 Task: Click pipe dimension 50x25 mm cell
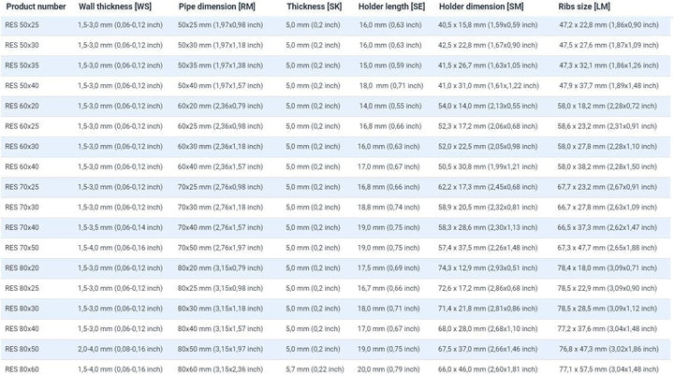click(x=221, y=25)
